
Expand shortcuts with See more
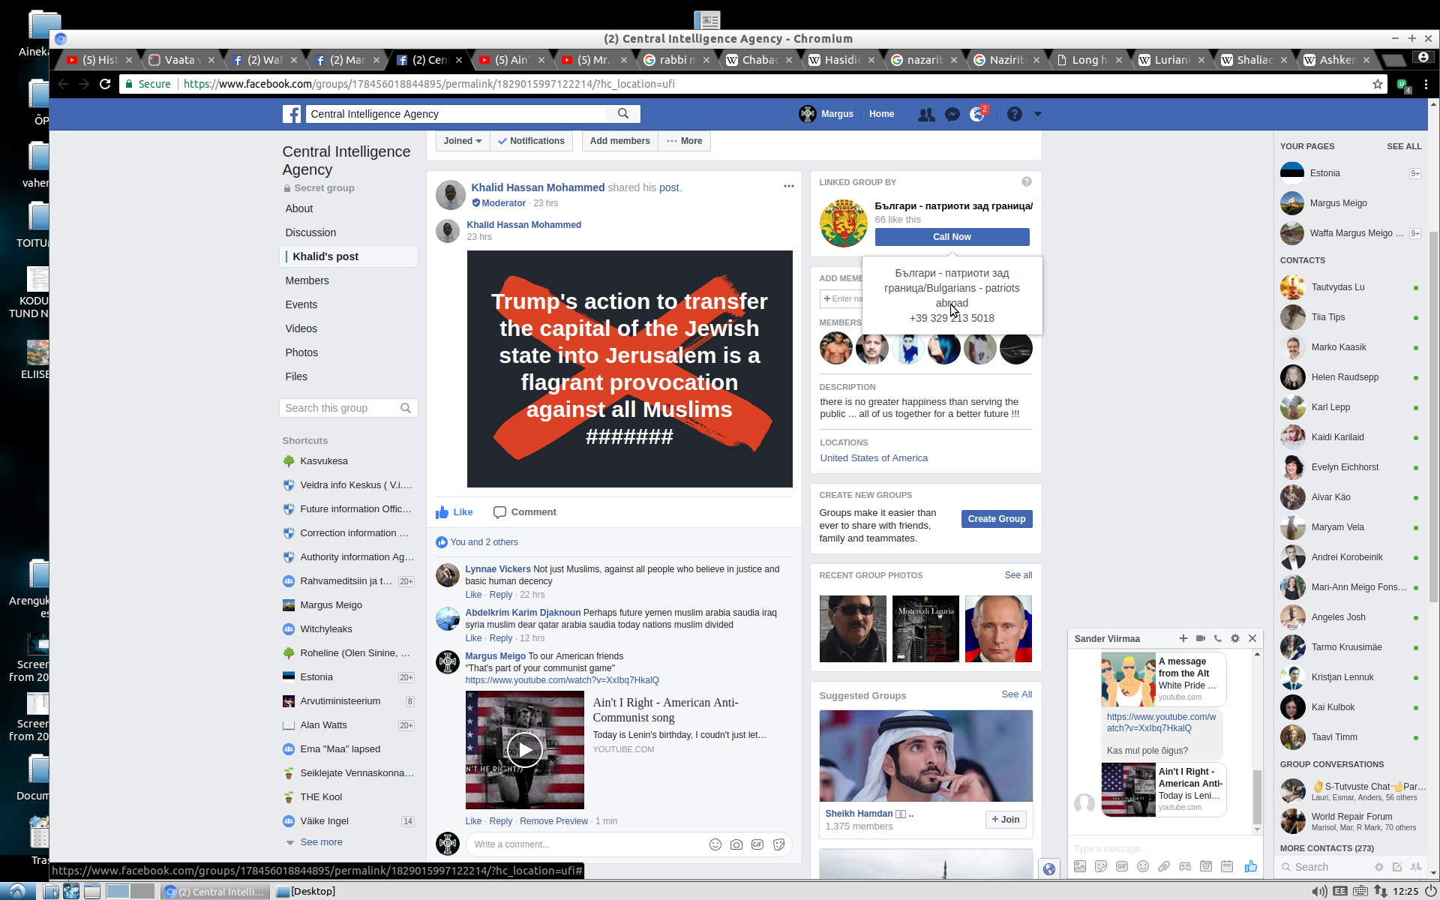321,842
